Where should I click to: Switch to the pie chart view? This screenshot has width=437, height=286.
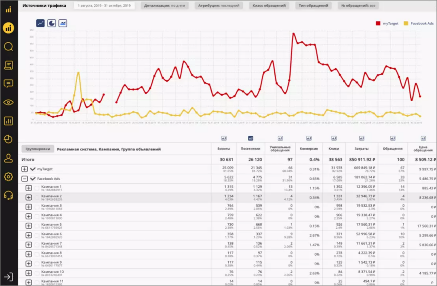click(x=52, y=23)
